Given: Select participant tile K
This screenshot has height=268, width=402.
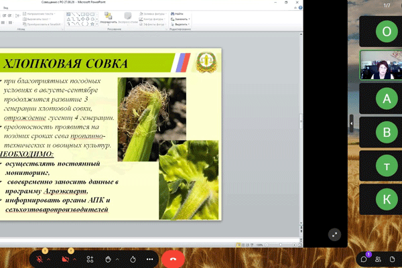Looking at the screenshot, I should click(381, 199).
